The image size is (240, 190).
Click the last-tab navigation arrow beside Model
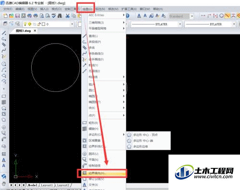(24, 185)
